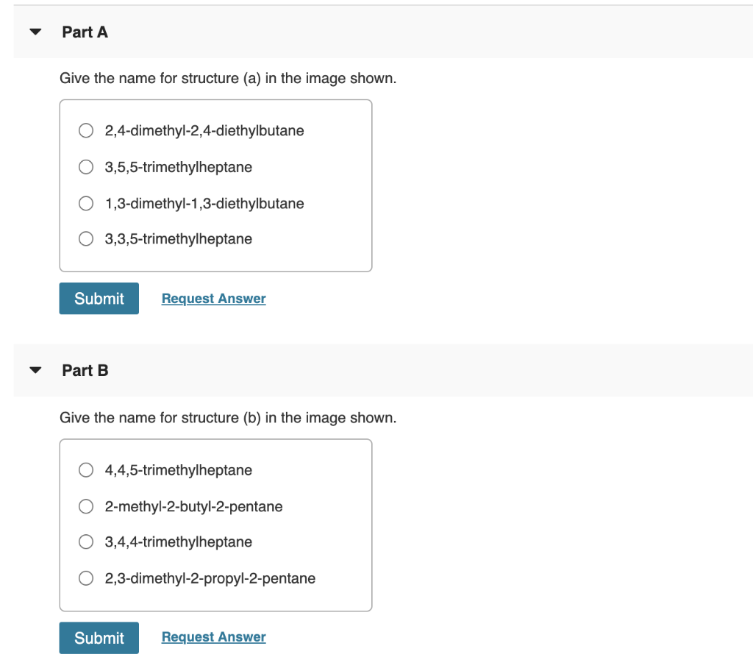This screenshot has height=671, width=753.
Task: Choose the 3,5,5-trimethylheptane answer
Action: coord(87,167)
